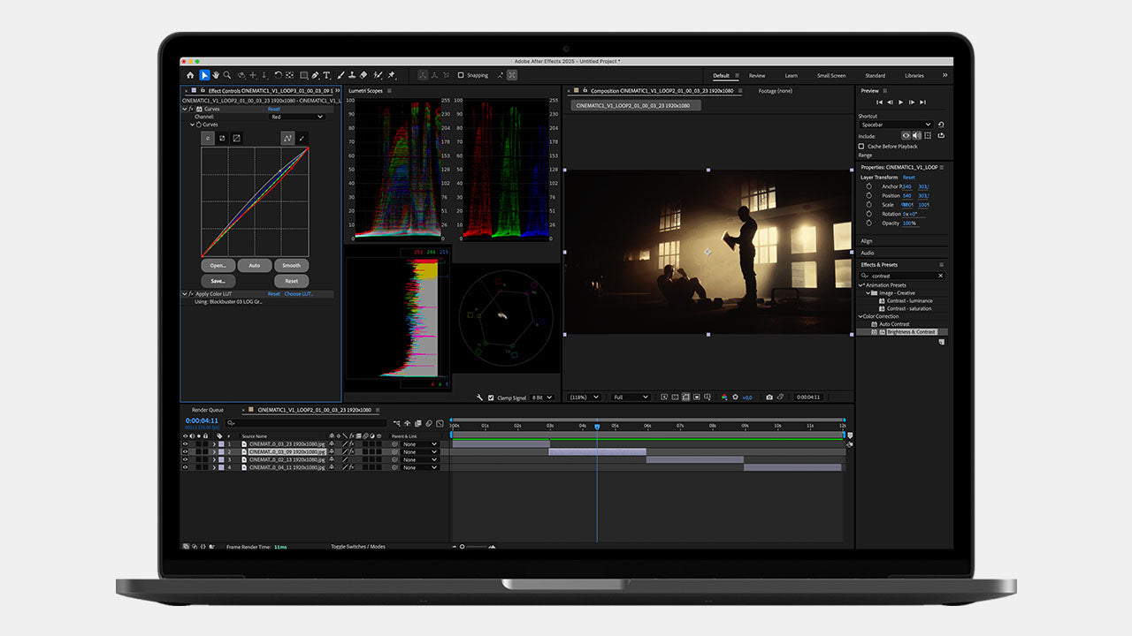
Task: Take a snapshot with the camera icon
Action: coord(769,397)
